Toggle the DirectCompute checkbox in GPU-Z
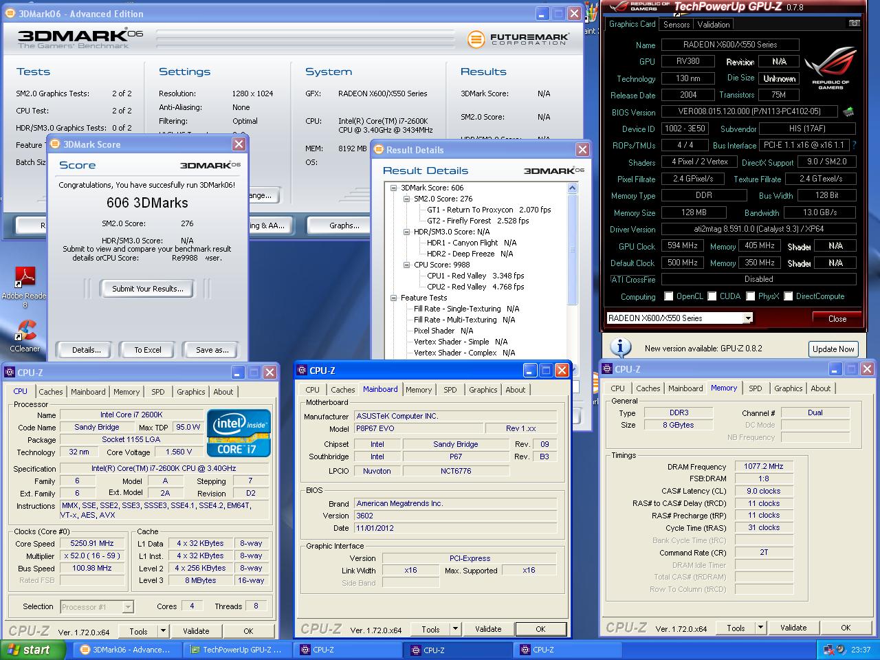Viewport: 880px width, 660px height. click(789, 296)
